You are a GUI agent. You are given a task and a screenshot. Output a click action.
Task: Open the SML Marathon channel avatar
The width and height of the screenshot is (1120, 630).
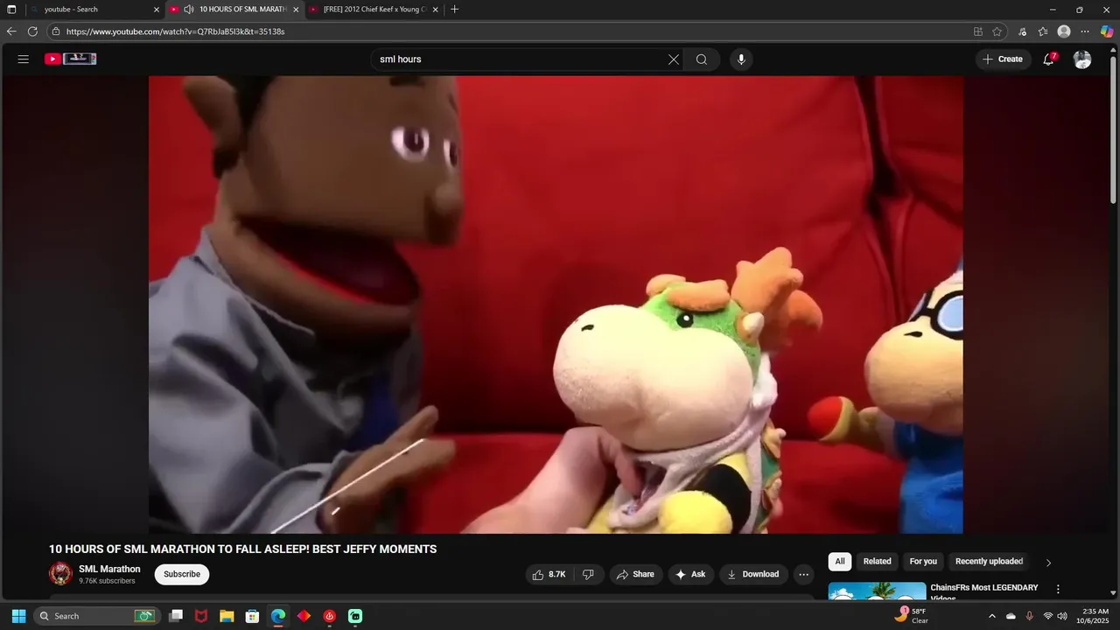pyautogui.click(x=60, y=574)
